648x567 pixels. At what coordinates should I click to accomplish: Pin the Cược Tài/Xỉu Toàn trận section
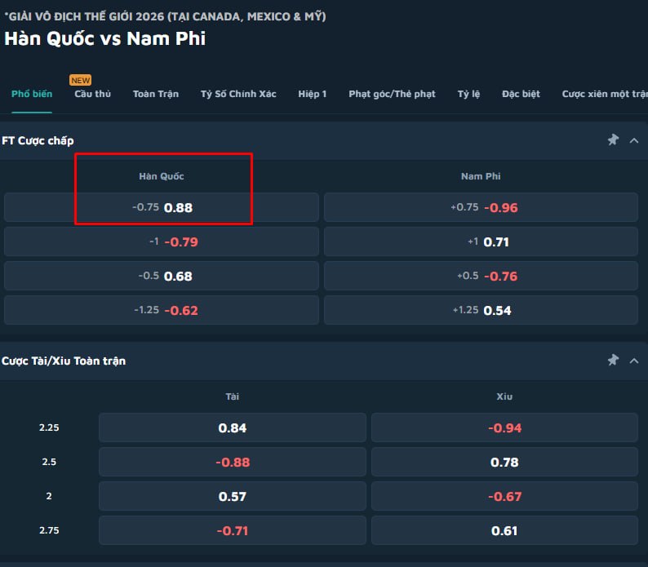pos(613,361)
